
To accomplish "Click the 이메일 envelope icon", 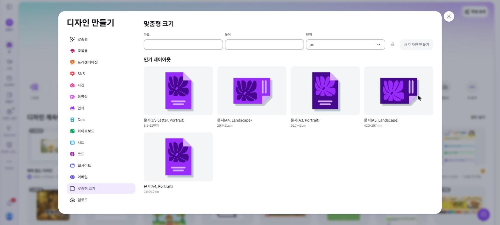I will 72,177.
